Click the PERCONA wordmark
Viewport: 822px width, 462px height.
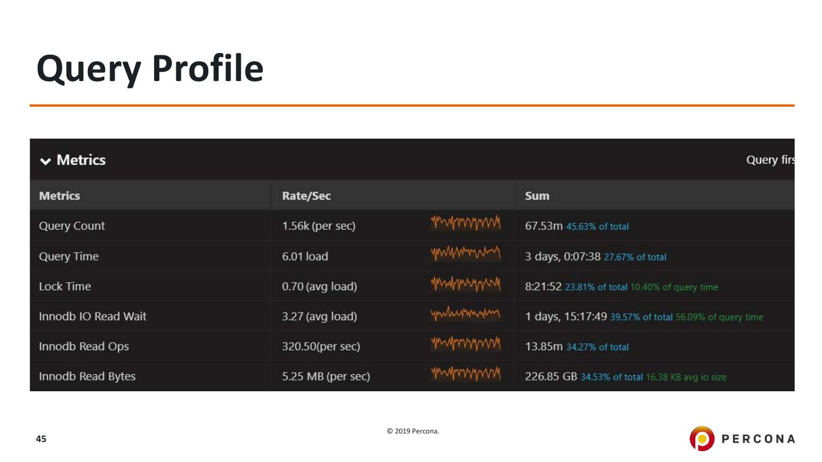click(759, 439)
